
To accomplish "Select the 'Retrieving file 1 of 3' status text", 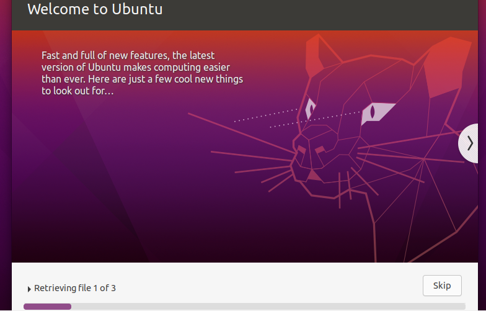I will click(x=75, y=288).
